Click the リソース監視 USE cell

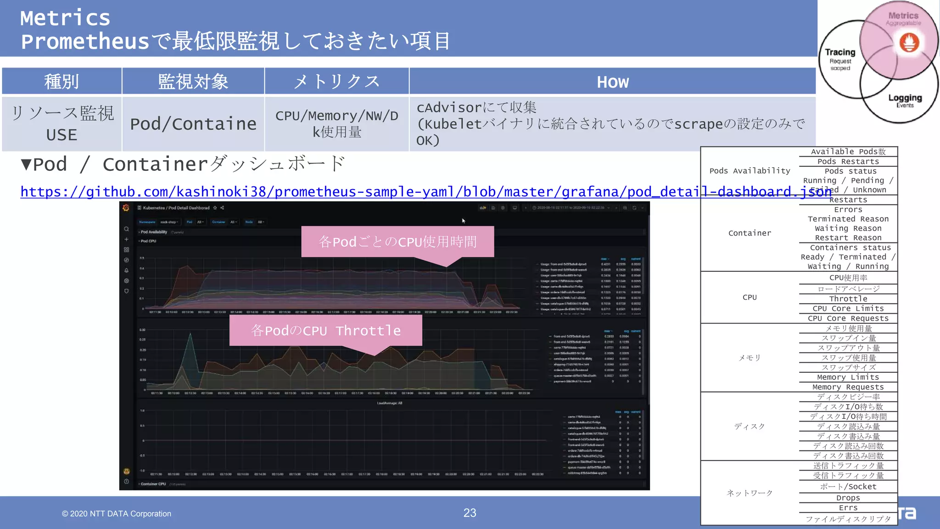coord(62,124)
